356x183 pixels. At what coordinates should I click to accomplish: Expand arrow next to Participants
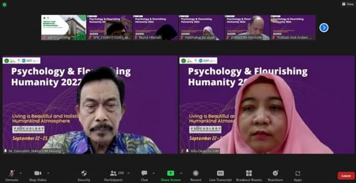(x=129, y=173)
